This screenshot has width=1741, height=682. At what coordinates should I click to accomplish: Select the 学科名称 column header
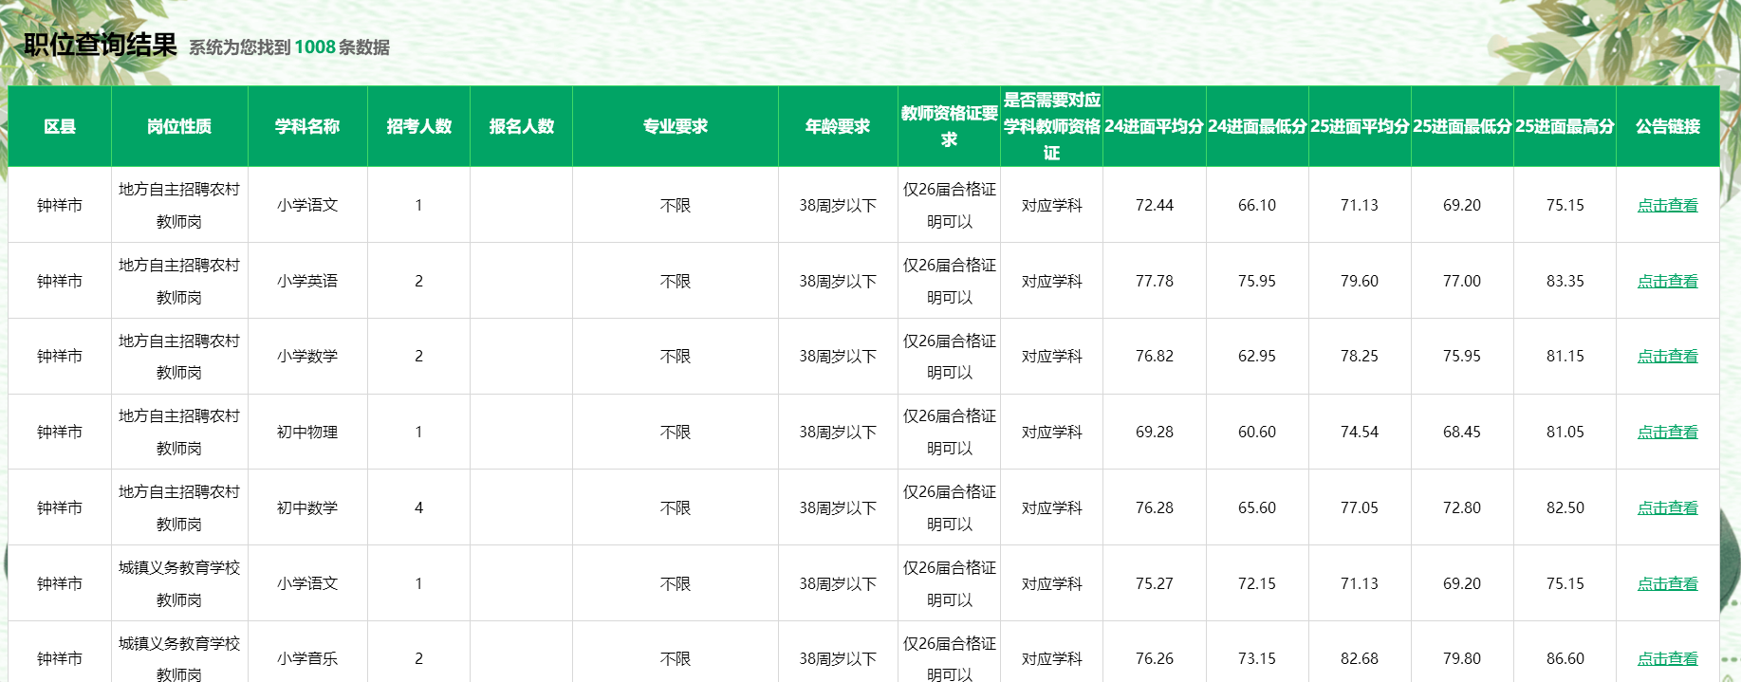(x=307, y=126)
